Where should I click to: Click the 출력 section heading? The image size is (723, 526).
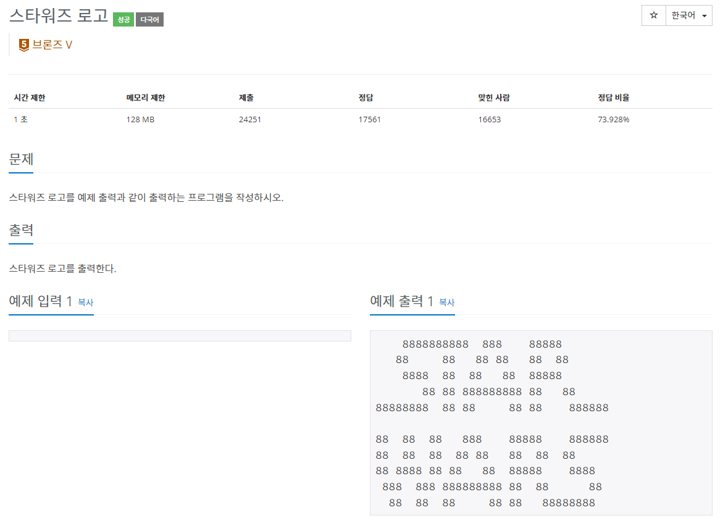point(21,230)
